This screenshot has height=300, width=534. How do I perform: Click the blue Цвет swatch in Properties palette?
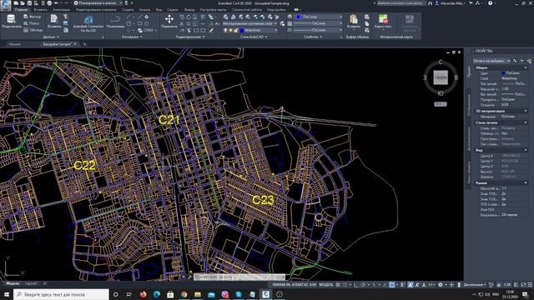(503, 72)
